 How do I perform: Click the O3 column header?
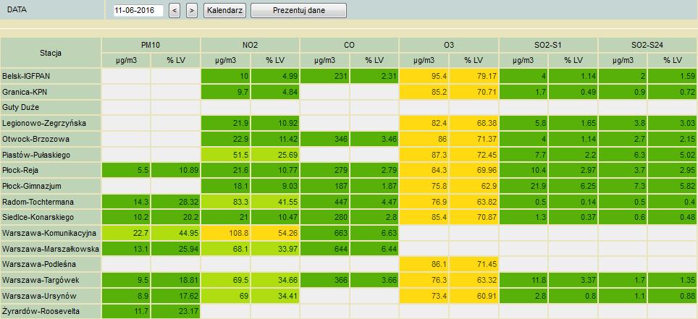pyautogui.click(x=449, y=46)
